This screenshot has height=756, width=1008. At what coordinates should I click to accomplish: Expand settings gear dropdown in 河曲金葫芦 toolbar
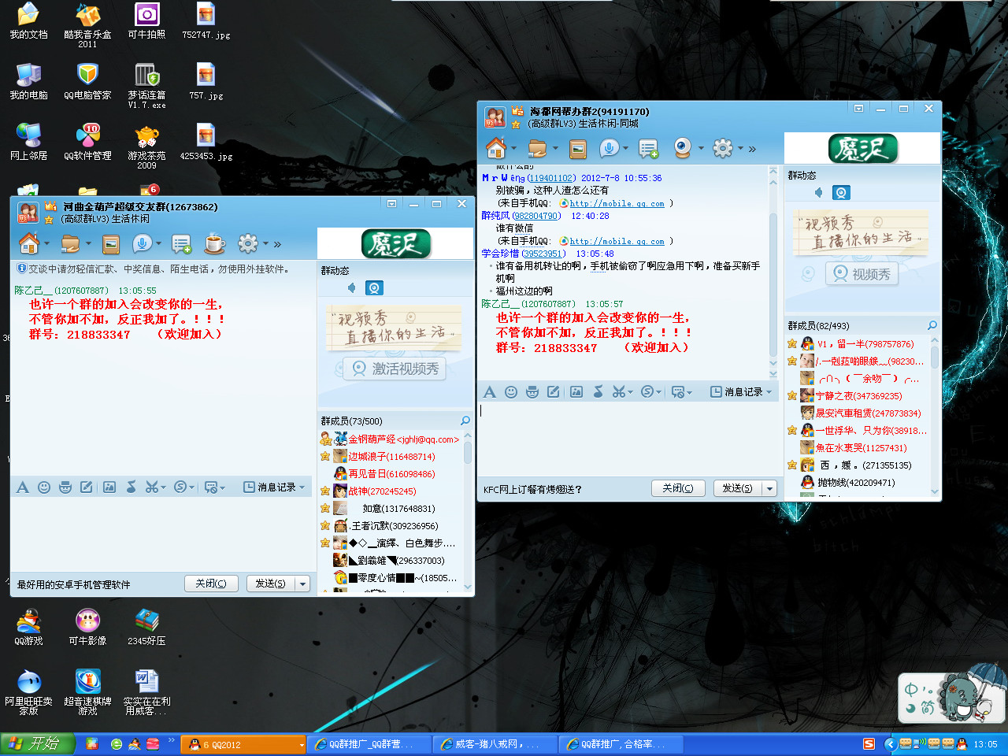coord(265,244)
